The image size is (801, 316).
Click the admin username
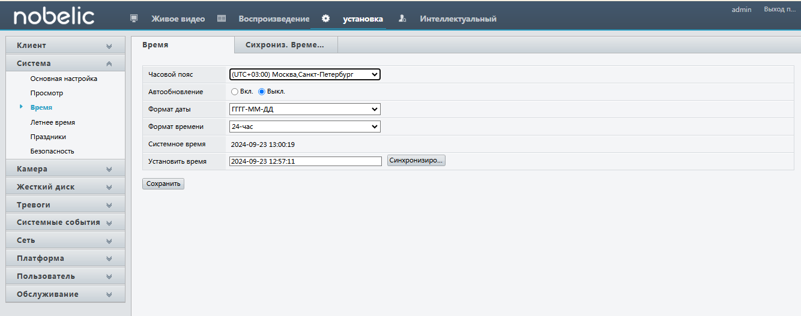742,10
